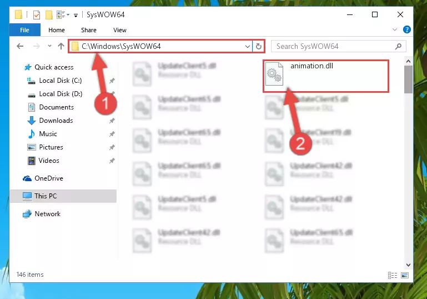Open the Customize Quick Access Toolbar arrow
Viewport: 427px width, 299px height.
coord(76,15)
